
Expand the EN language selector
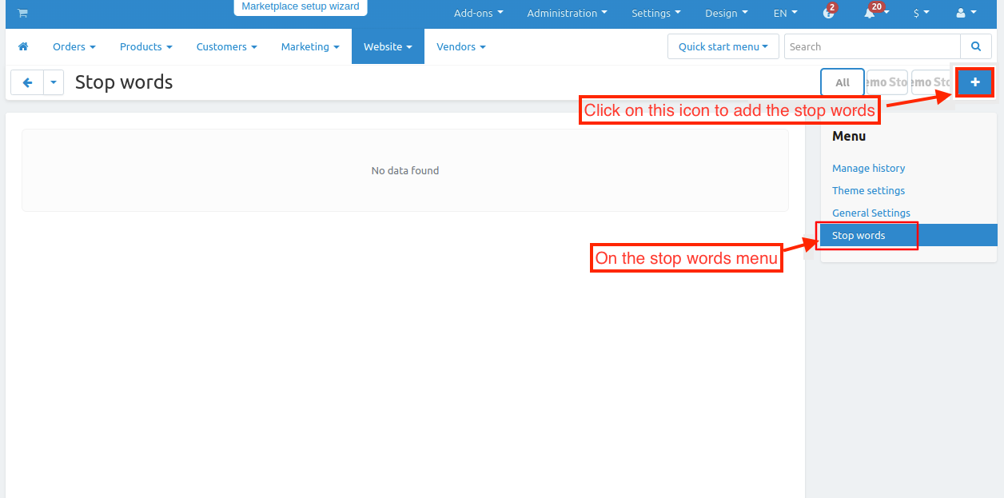[785, 14]
